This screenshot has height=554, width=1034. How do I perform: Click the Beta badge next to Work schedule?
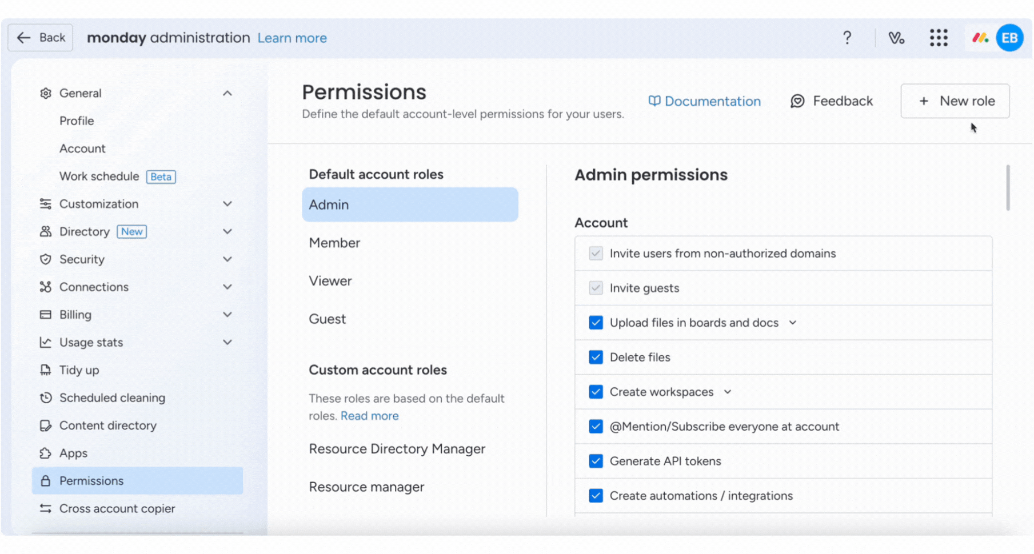pyautogui.click(x=161, y=177)
